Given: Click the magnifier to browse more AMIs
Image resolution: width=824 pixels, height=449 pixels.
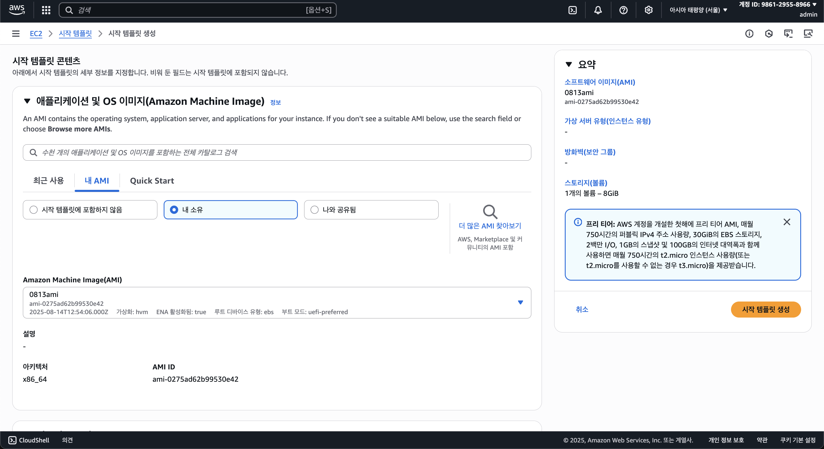Looking at the screenshot, I should pos(490,212).
